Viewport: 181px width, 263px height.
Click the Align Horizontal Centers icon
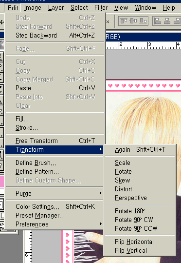click(167, 21)
